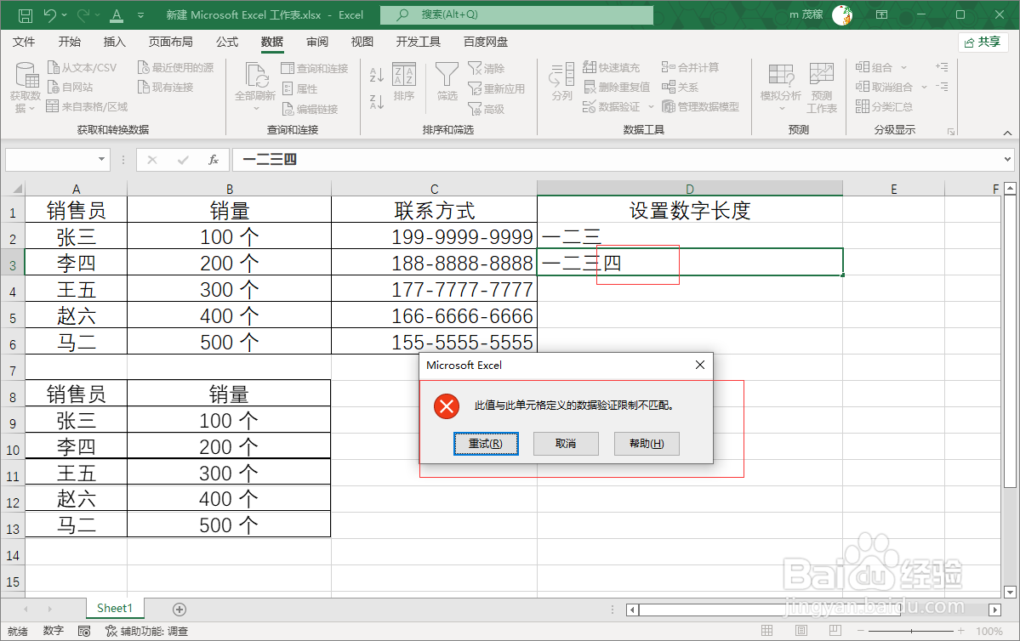Click the Save icon in Quick Access Toolbar
The height and width of the screenshot is (641, 1020).
(x=25, y=14)
